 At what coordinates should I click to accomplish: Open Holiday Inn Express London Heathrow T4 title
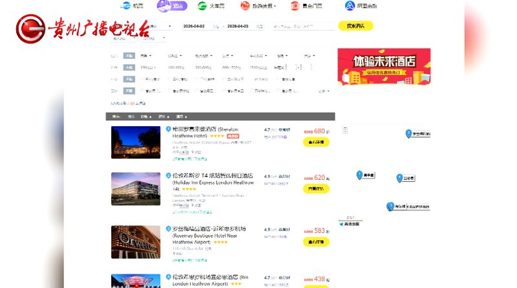pyautogui.click(x=213, y=183)
